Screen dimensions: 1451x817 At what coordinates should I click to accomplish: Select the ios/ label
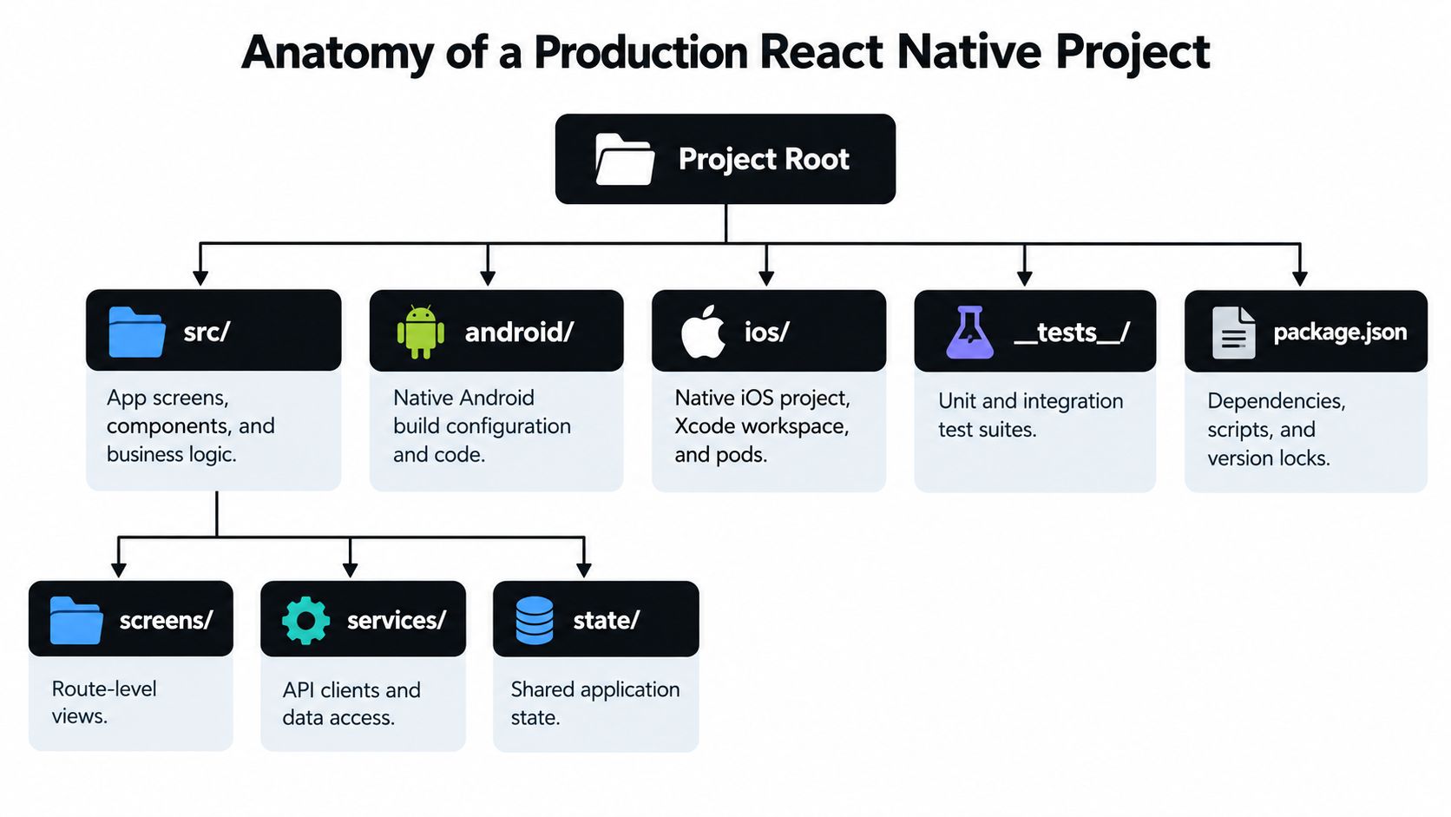point(767,332)
